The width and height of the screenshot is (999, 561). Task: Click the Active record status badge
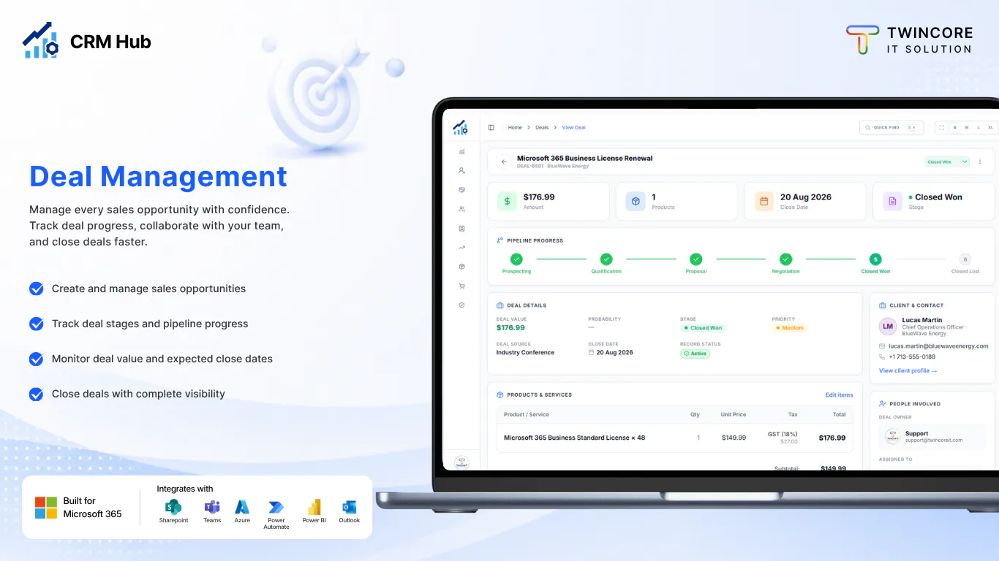coord(695,354)
